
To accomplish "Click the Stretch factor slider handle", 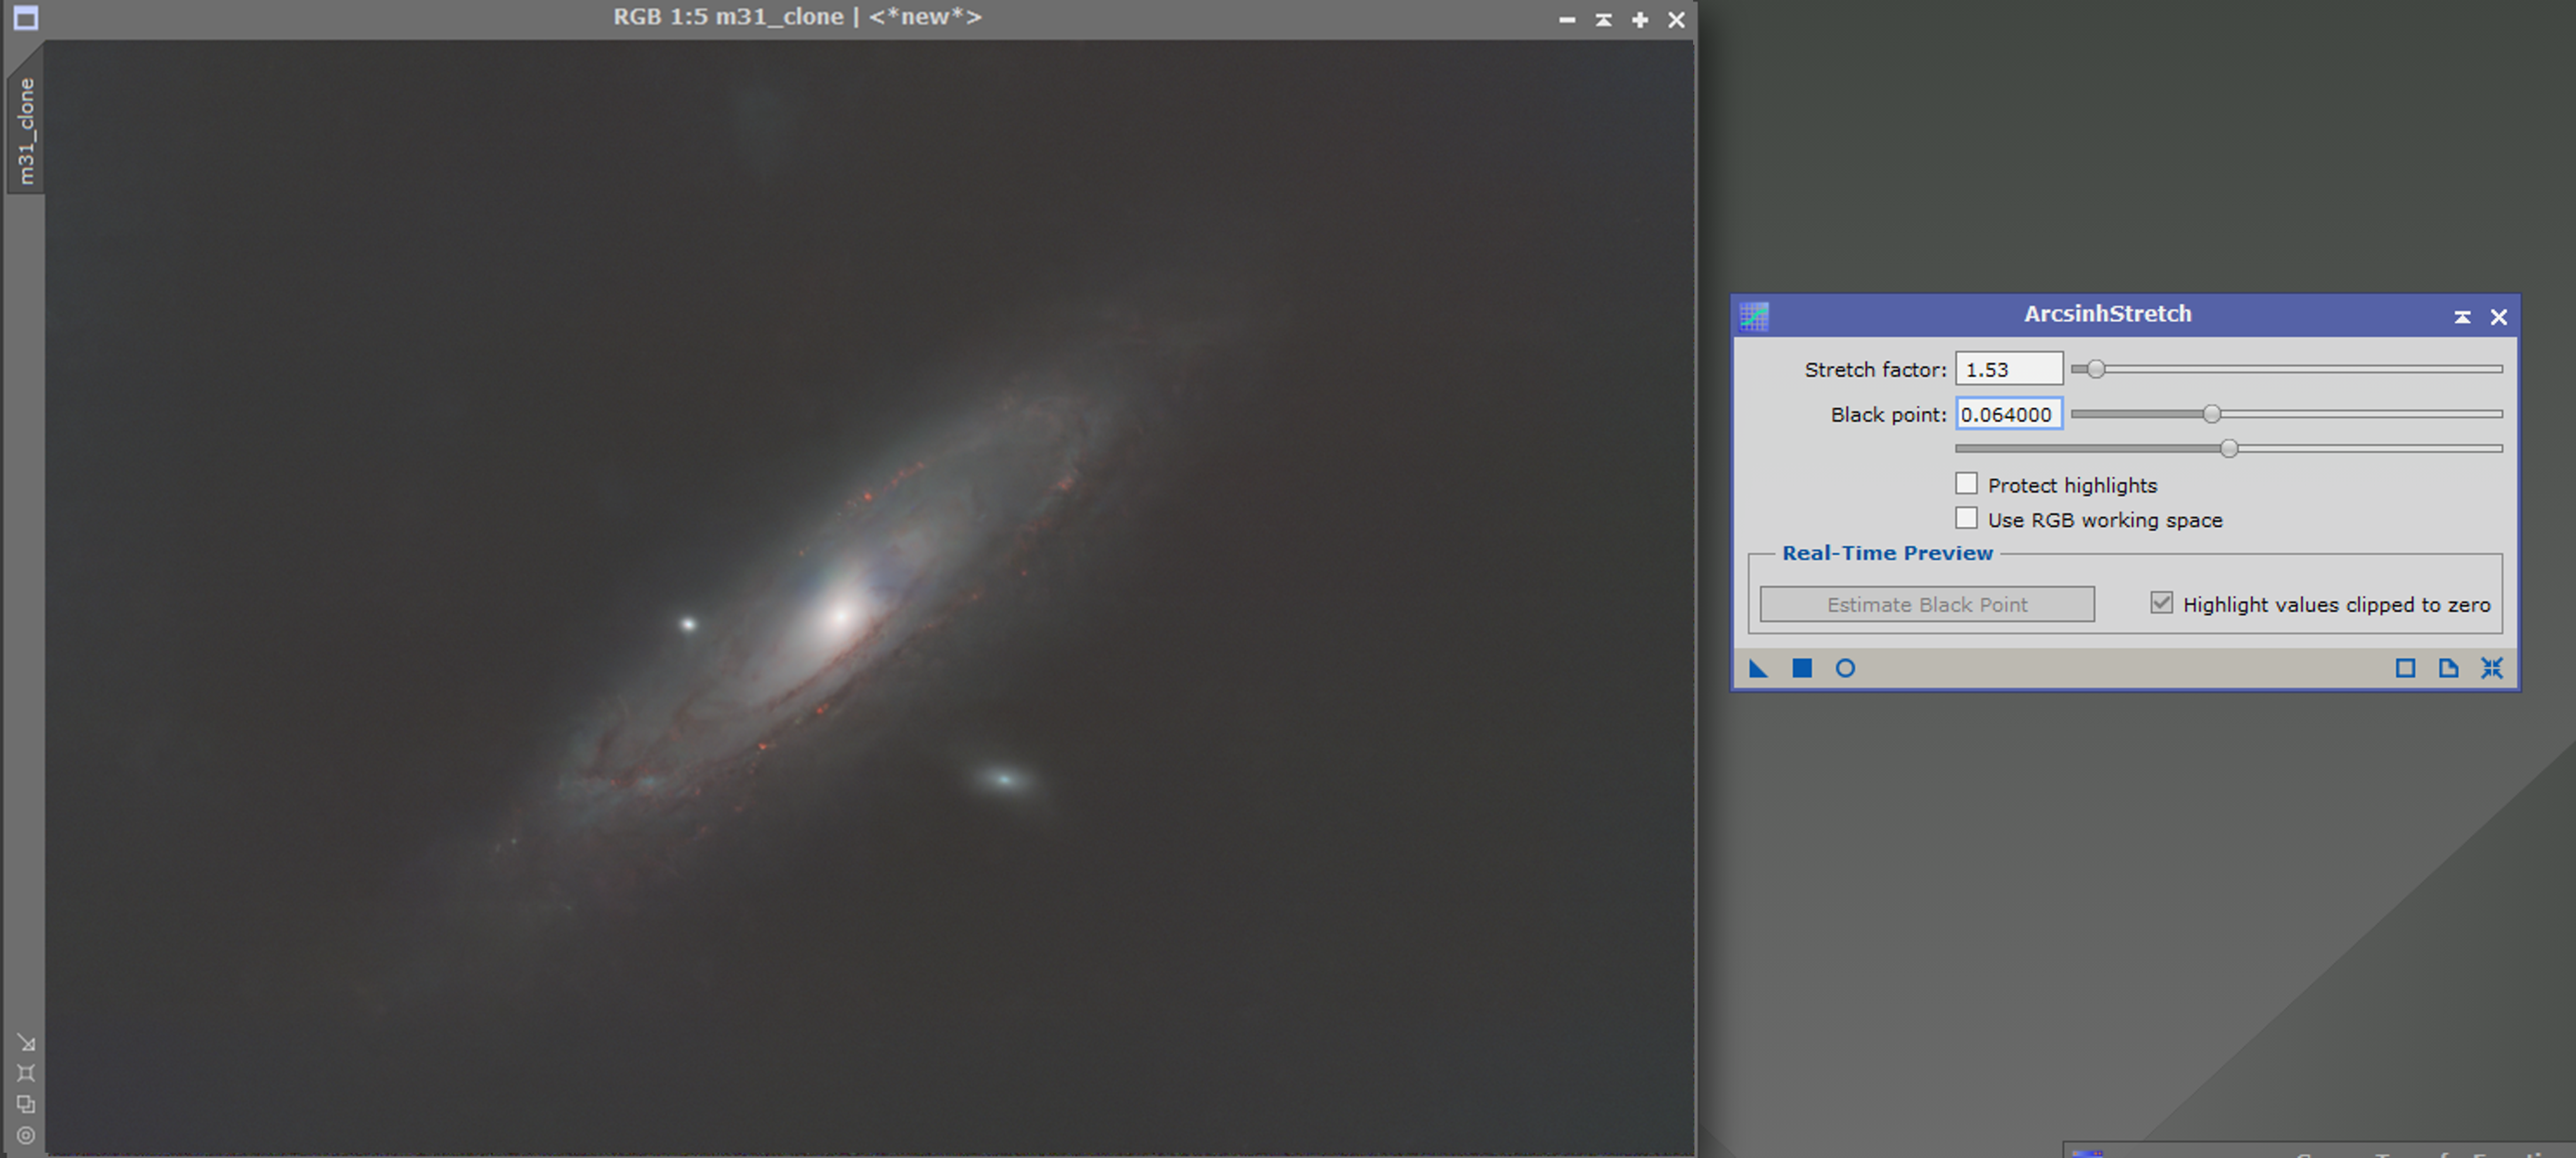I will [2095, 370].
